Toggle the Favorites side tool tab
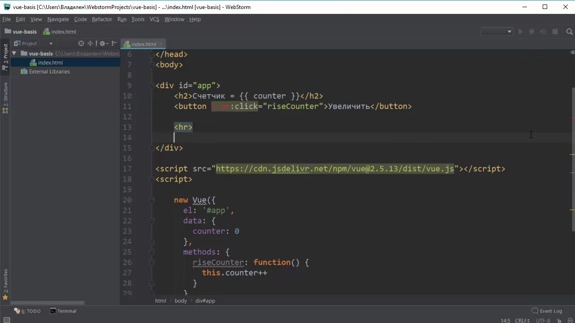575x323 pixels. (x=5, y=284)
